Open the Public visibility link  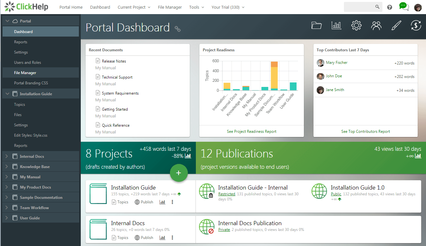[x=336, y=194]
